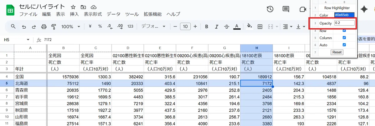Click the 18100老衰 cell in column H

(x=257, y=56)
